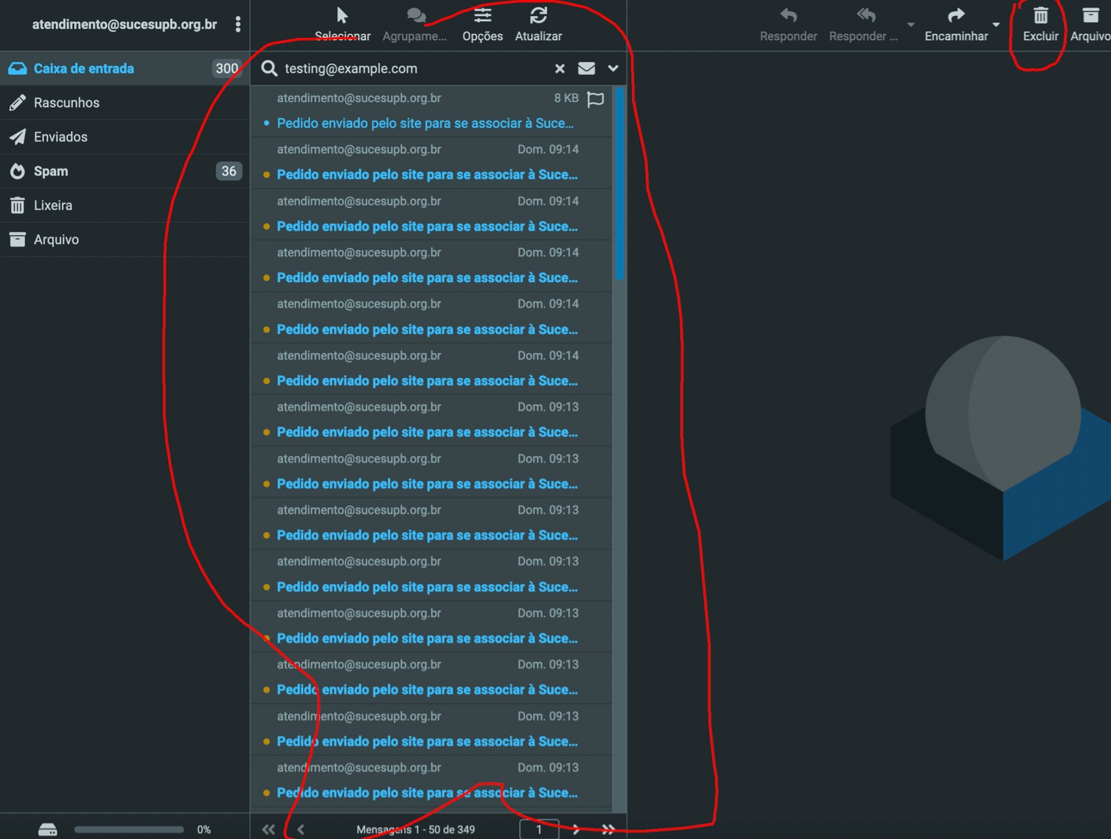Click the Arquivo archive icon in toolbar
The height and width of the screenshot is (839, 1111).
(x=1091, y=15)
